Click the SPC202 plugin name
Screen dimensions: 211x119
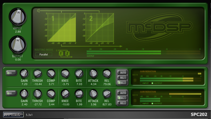(199, 114)
